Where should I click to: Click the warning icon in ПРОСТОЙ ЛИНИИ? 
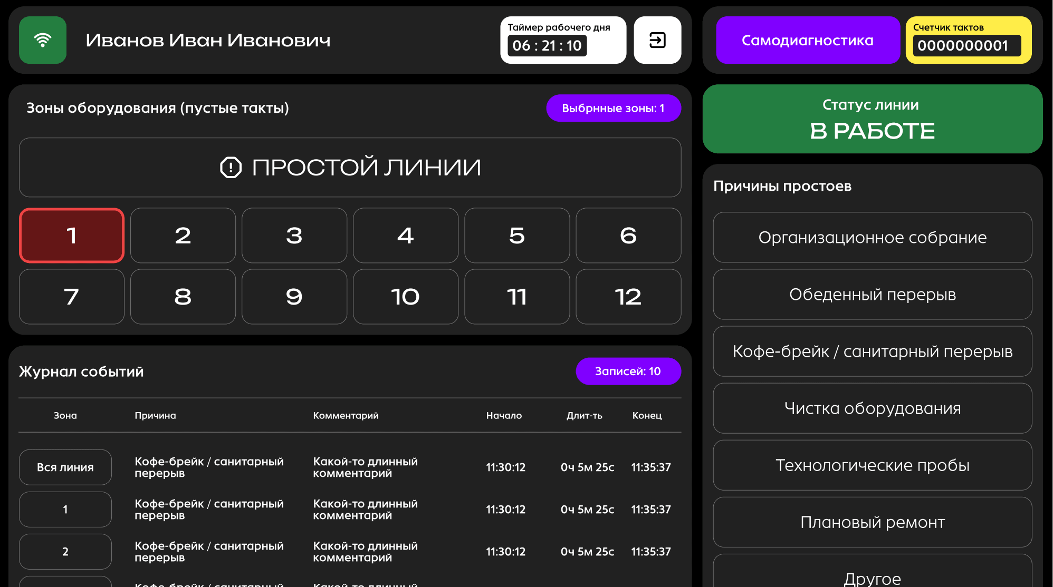click(231, 168)
